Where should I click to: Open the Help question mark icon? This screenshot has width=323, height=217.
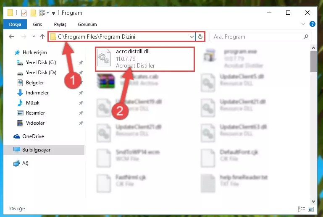pyautogui.click(x=312, y=24)
